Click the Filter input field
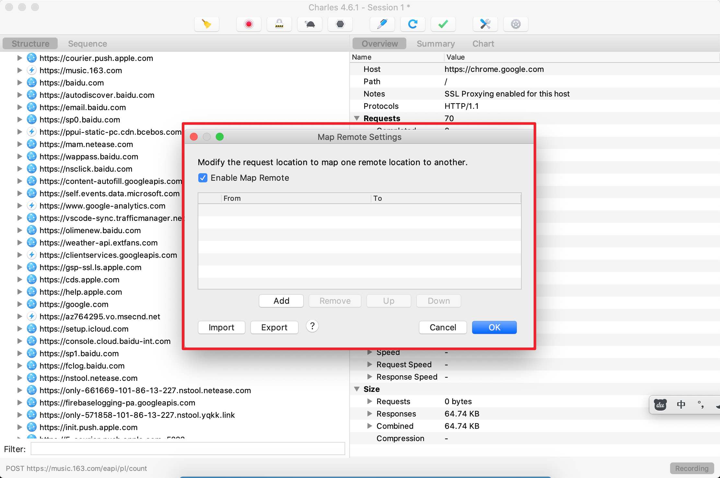Screen dimensions: 720x478 pos(188,449)
